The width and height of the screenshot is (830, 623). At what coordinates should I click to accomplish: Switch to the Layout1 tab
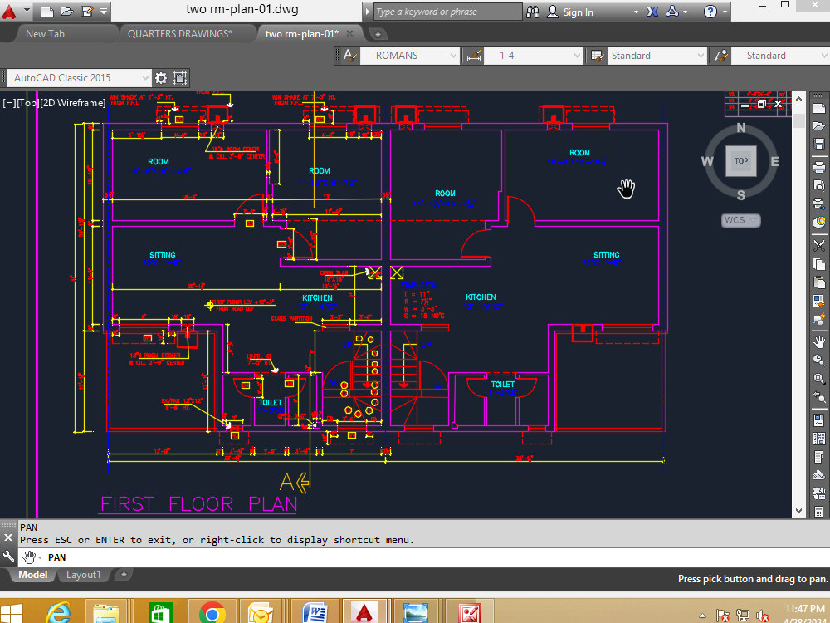83,574
